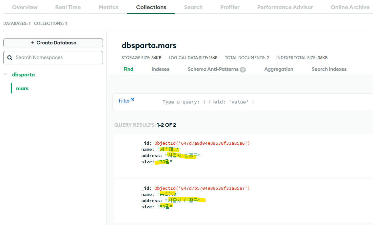Click name value "홍길동2"
The image size is (373, 225).
pyautogui.click(x=168, y=194)
